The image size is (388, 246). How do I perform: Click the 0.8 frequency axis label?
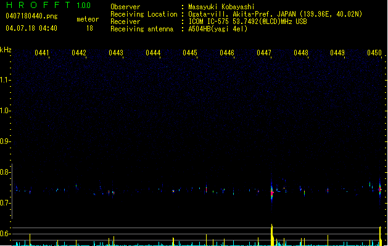point(5,172)
